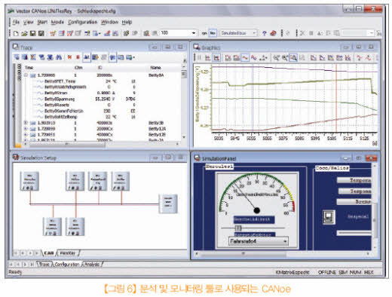
Task: Click the first Tempomat button
Action: [x=354, y=180]
